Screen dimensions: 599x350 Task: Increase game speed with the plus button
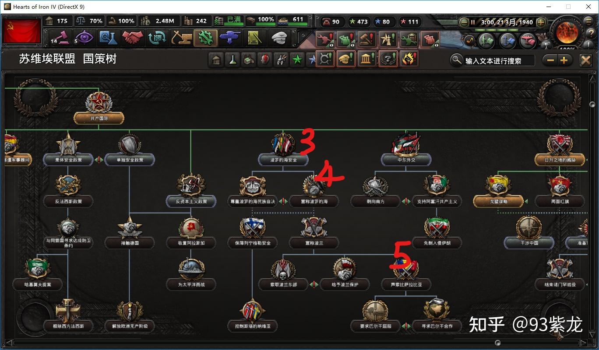(x=541, y=22)
